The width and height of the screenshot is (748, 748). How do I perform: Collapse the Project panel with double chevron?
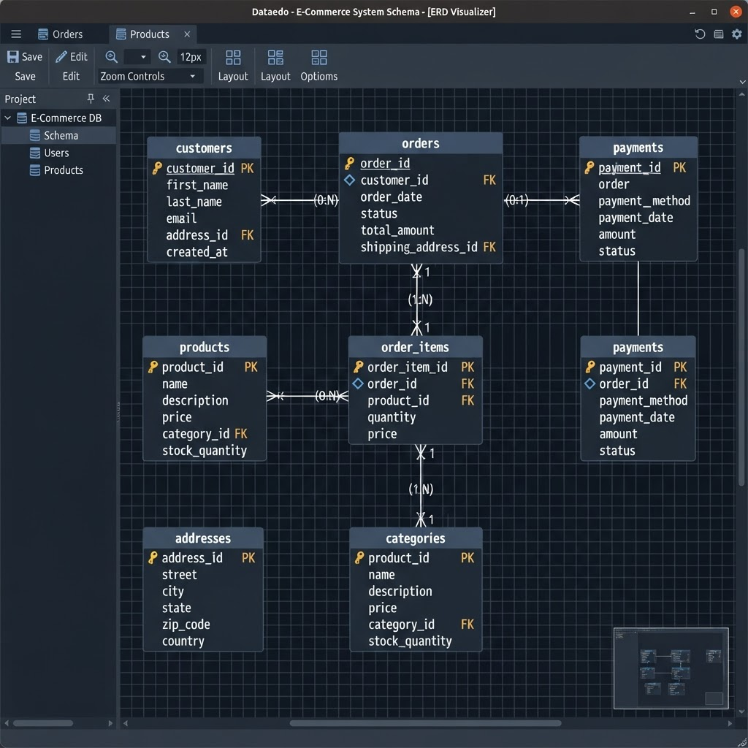pos(107,99)
